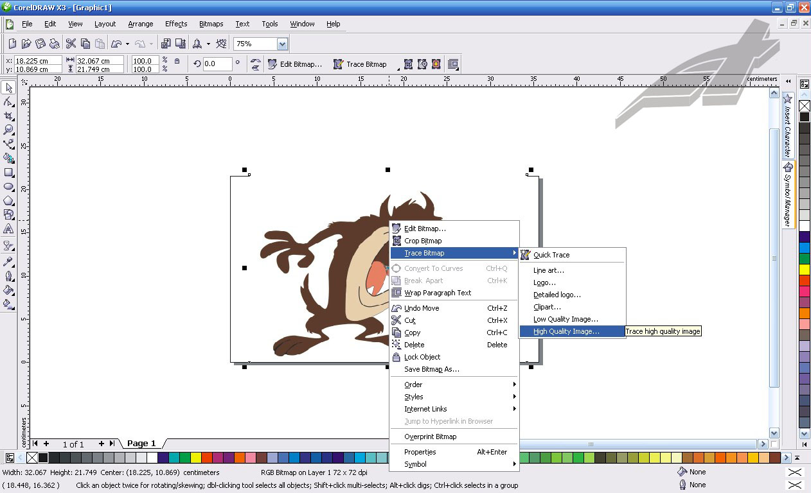The height and width of the screenshot is (493, 811).
Task: Open the Bitmaps menu
Action: tap(211, 24)
